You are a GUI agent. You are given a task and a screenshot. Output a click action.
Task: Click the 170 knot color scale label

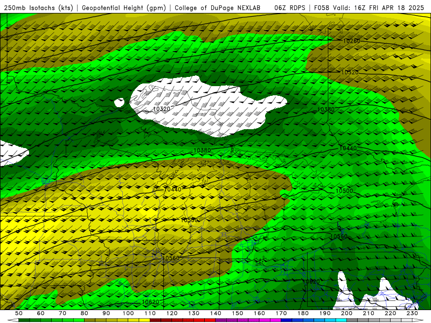coord(281,313)
